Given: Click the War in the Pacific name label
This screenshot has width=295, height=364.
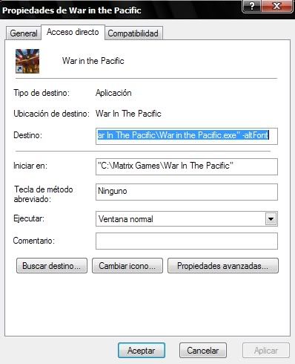Looking at the screenshot, I should pos(93,61).
